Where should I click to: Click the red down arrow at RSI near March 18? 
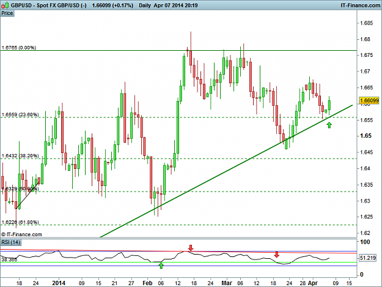(276, 255)
